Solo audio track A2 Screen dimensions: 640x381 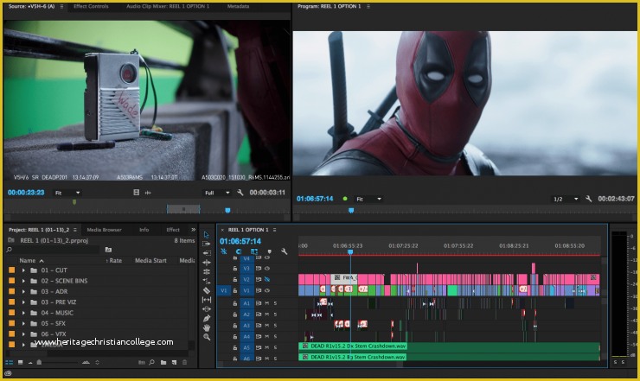pos(275,314)
